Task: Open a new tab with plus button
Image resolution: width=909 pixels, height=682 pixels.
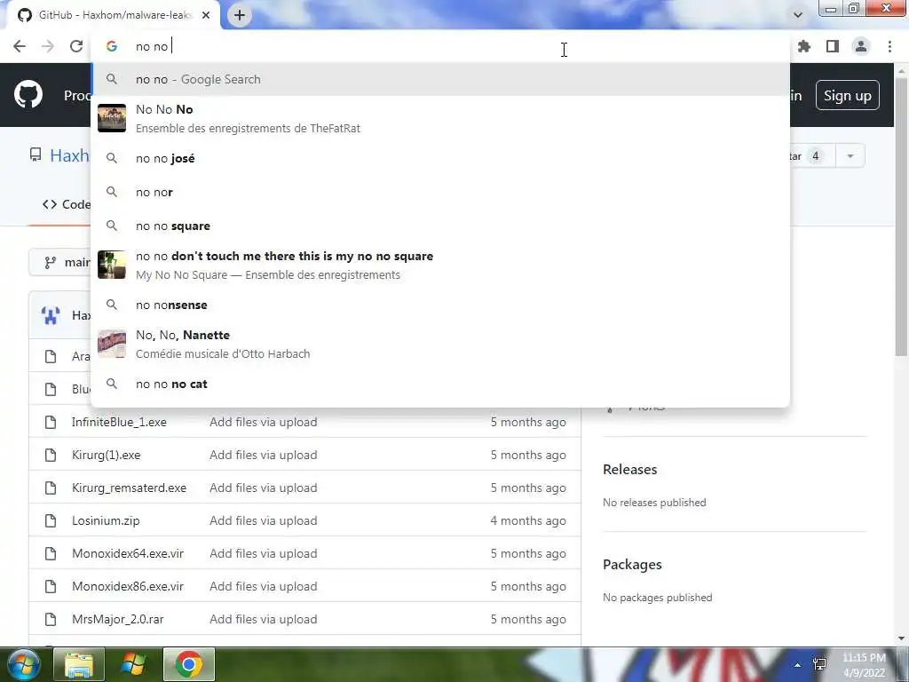Action: tap(240, 15)
